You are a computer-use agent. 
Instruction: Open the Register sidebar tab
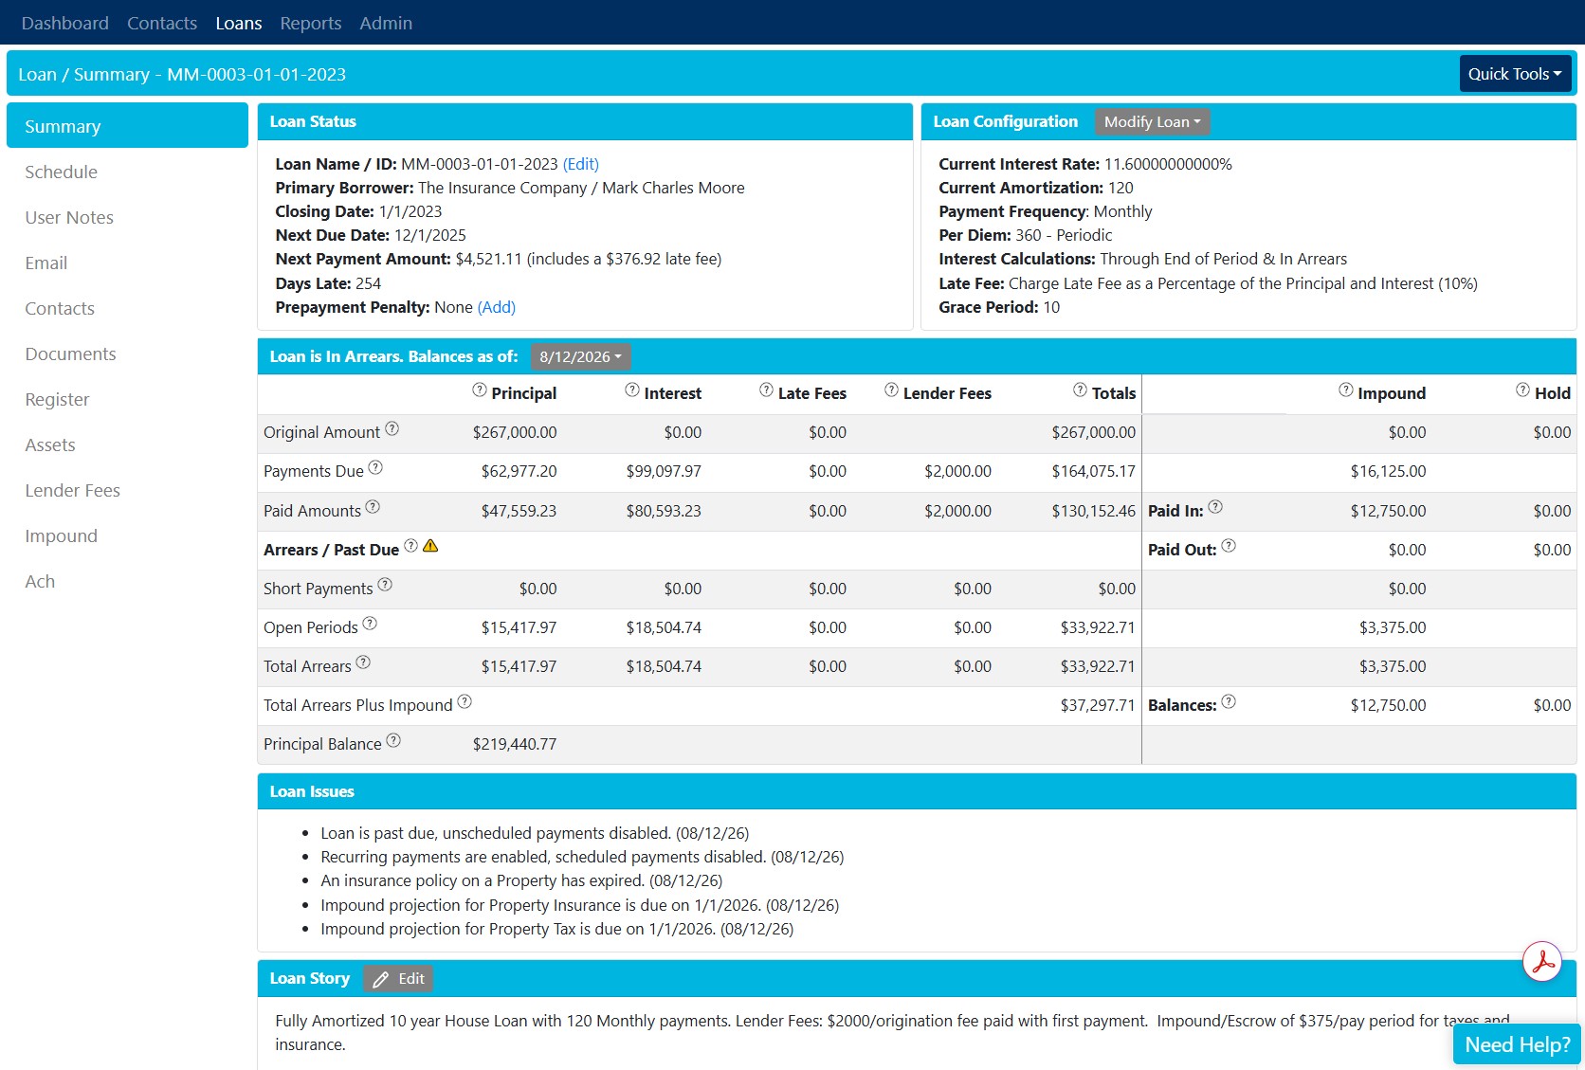pyautogui.click(x=127, y=399)
